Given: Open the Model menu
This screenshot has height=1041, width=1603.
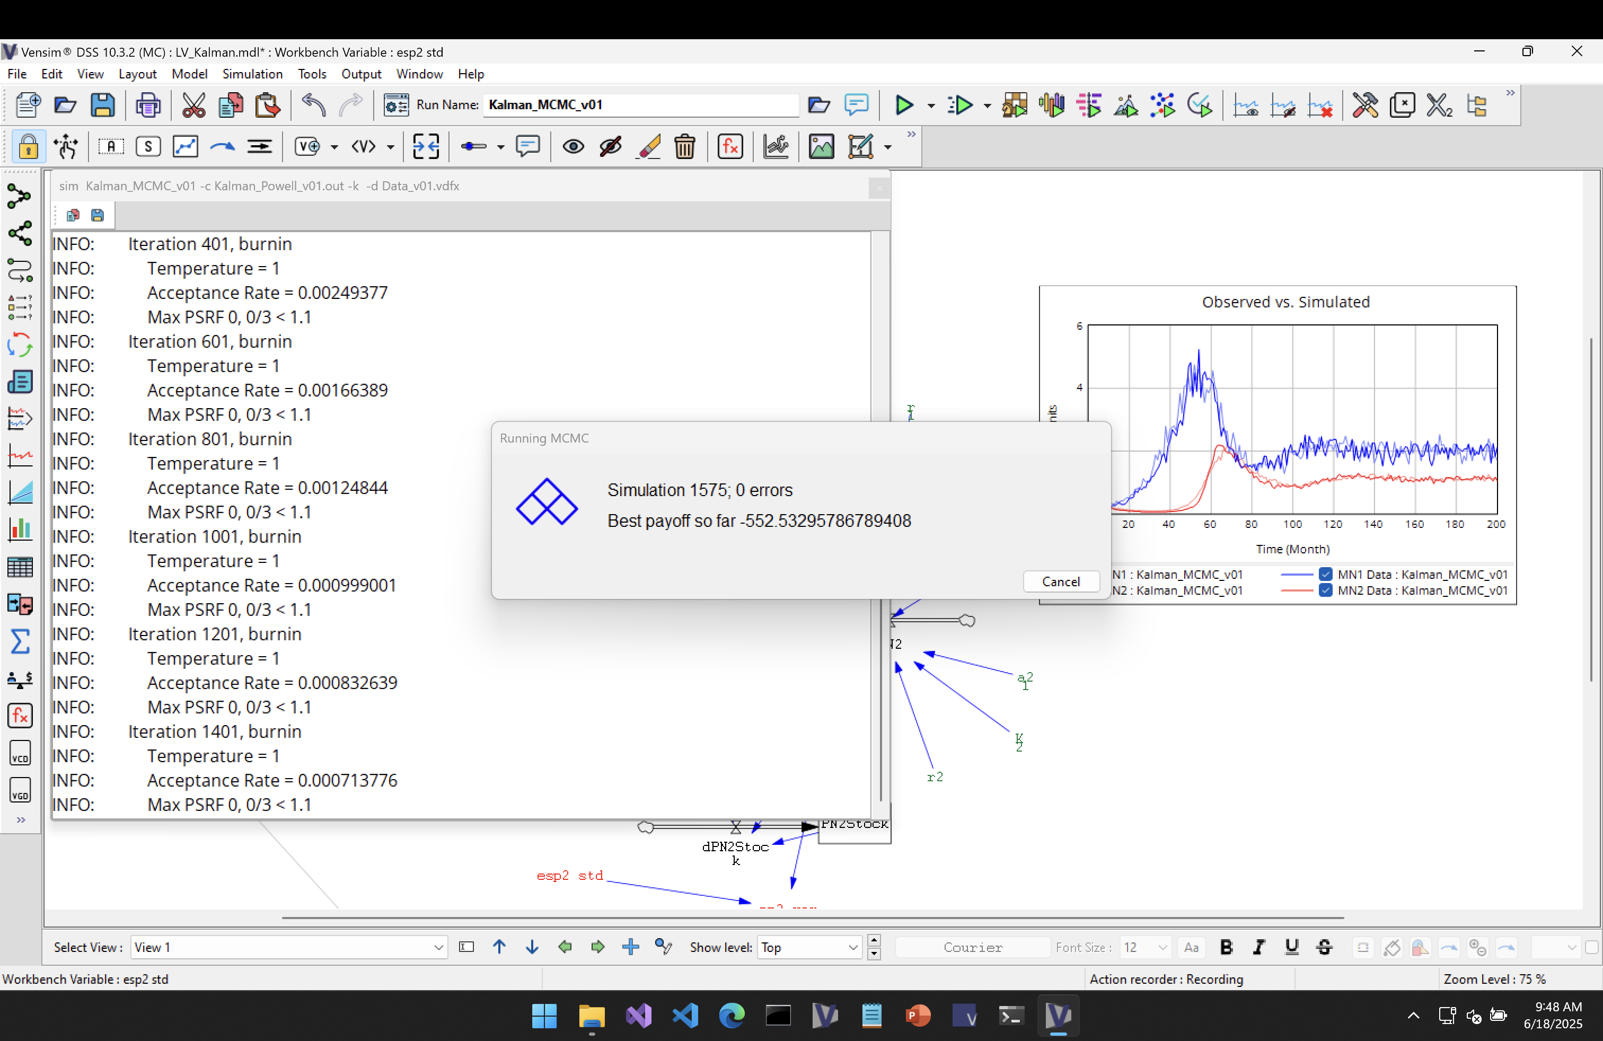Looking at the screenshot, I should tap(189, 73).
